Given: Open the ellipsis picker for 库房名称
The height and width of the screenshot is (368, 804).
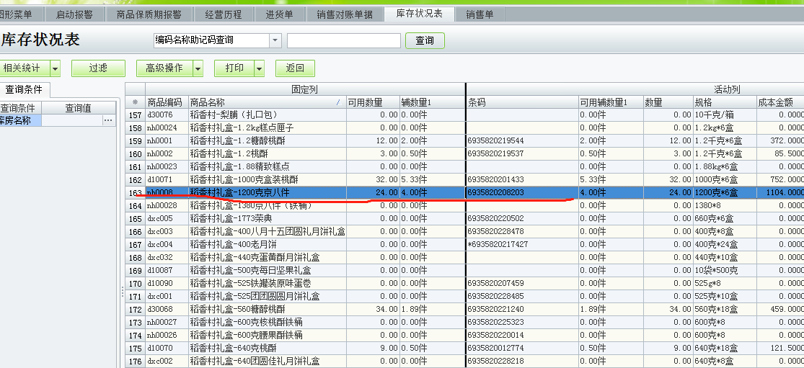Looking at the screenshot, I should point(107,120).
